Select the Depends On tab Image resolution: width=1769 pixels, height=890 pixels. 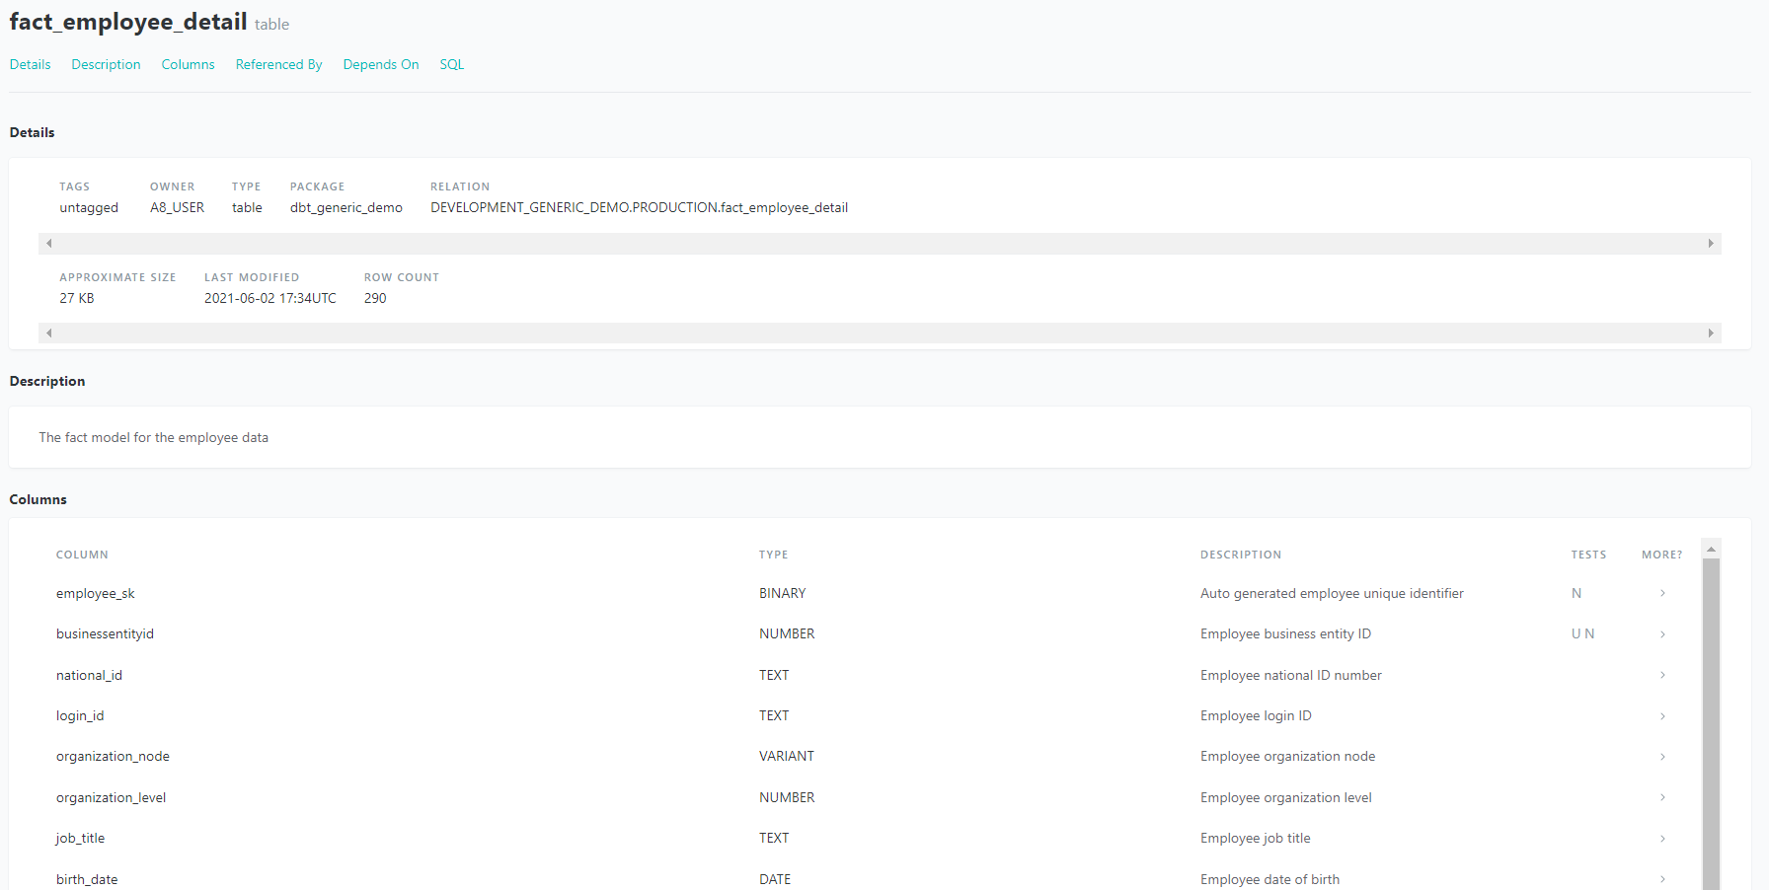pos(380,64)
